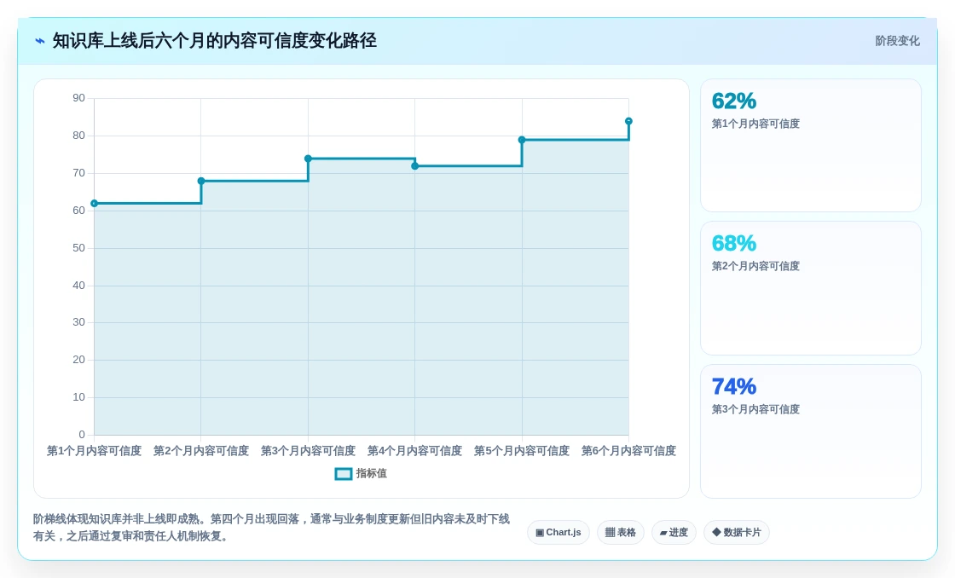Click the 74% value in the third card
The height and width of the screenshot is (578, 955).
tap(734, 386)
